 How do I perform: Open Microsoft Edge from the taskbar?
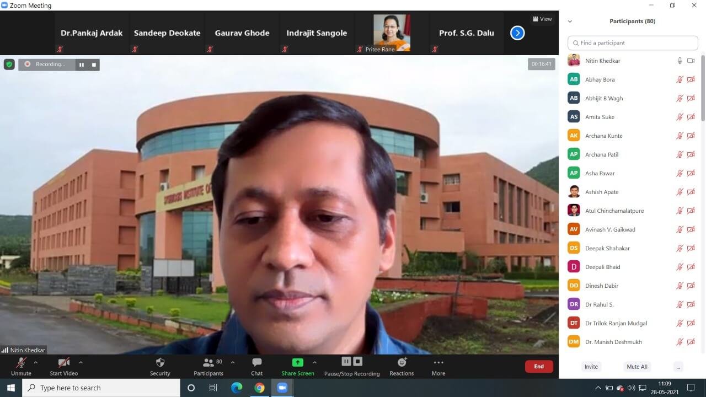click(x=237, y=388)
